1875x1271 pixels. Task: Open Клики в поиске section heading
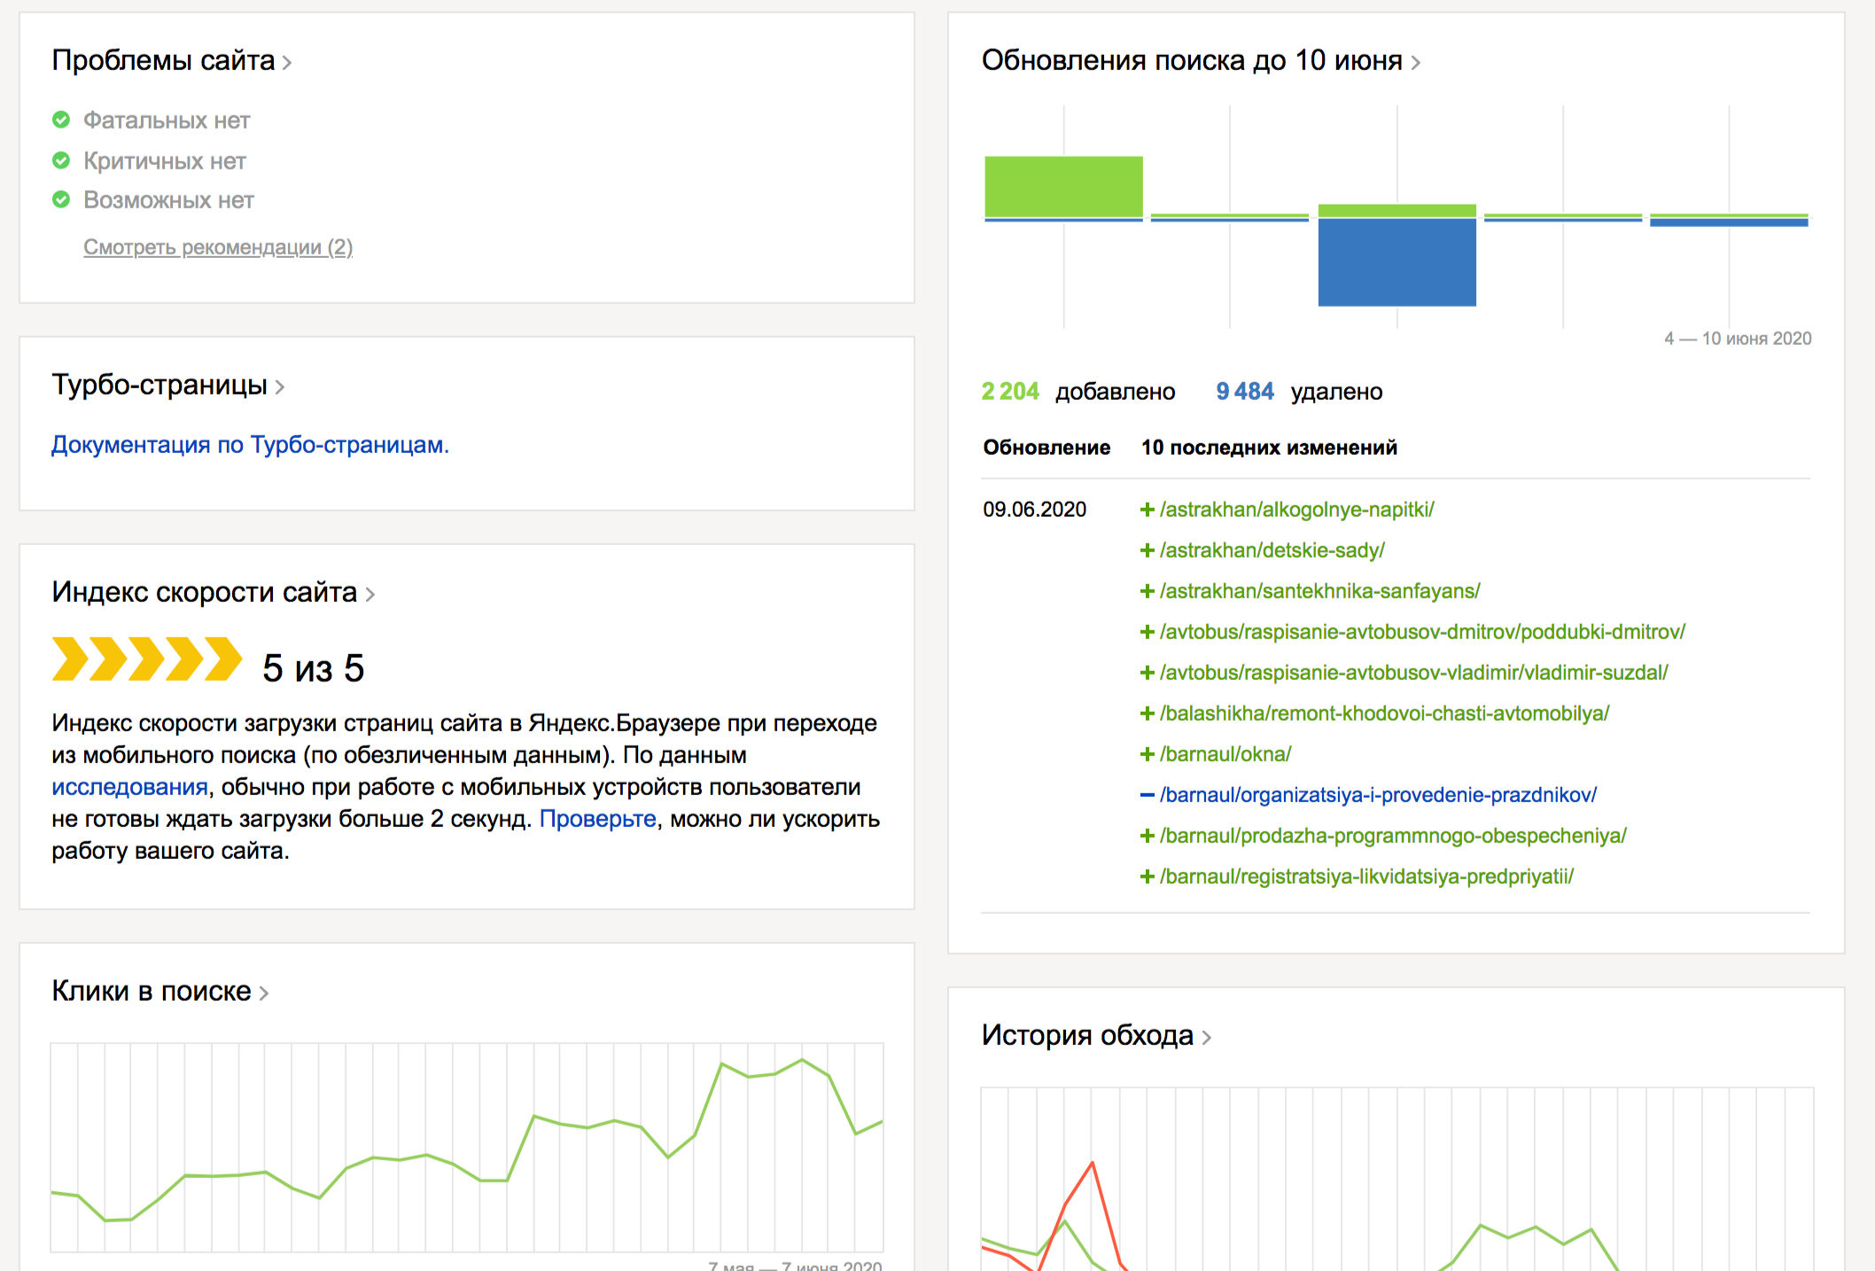(152, 991)
